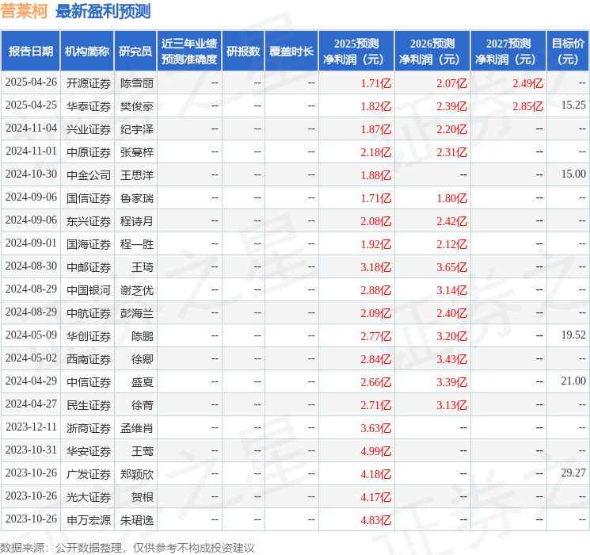Click analyst name 王思洋

click(136, 175)
